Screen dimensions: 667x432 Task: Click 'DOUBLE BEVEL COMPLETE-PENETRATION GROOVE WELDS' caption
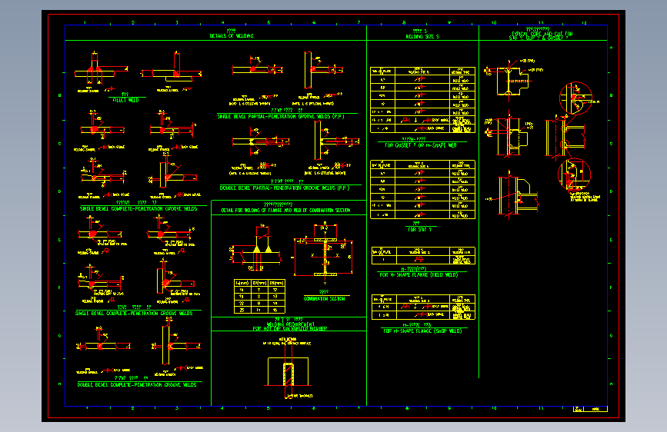pyautogui.click(x=137, y=385)
